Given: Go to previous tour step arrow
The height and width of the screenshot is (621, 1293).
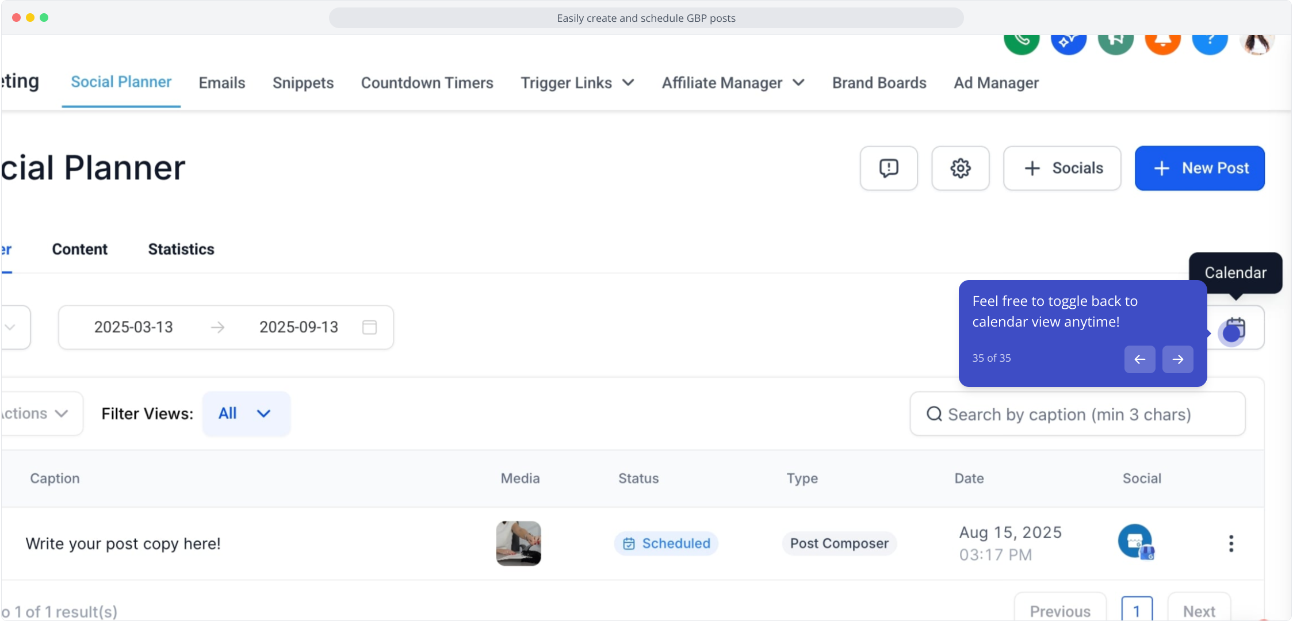Looking at the screenshot, I should click(x=1140, y=359).
